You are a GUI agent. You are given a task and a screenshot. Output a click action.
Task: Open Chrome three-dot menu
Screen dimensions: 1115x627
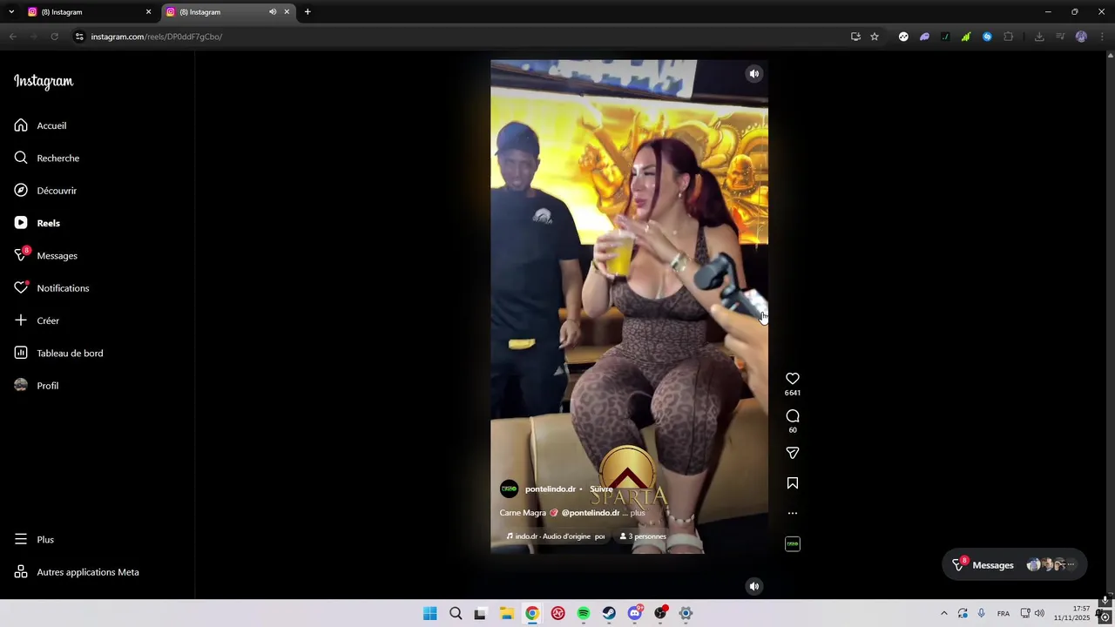(x=1103, y=37)
